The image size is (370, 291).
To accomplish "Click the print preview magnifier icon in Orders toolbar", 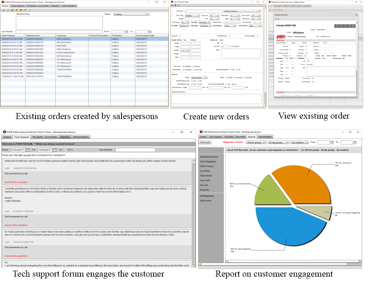I will coord(7,10).
